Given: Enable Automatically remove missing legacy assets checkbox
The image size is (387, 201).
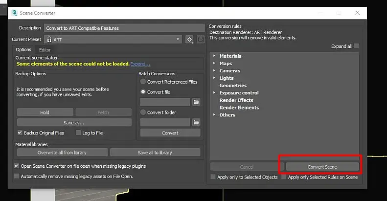Looking at the screenshot, I should pos(17,176).
